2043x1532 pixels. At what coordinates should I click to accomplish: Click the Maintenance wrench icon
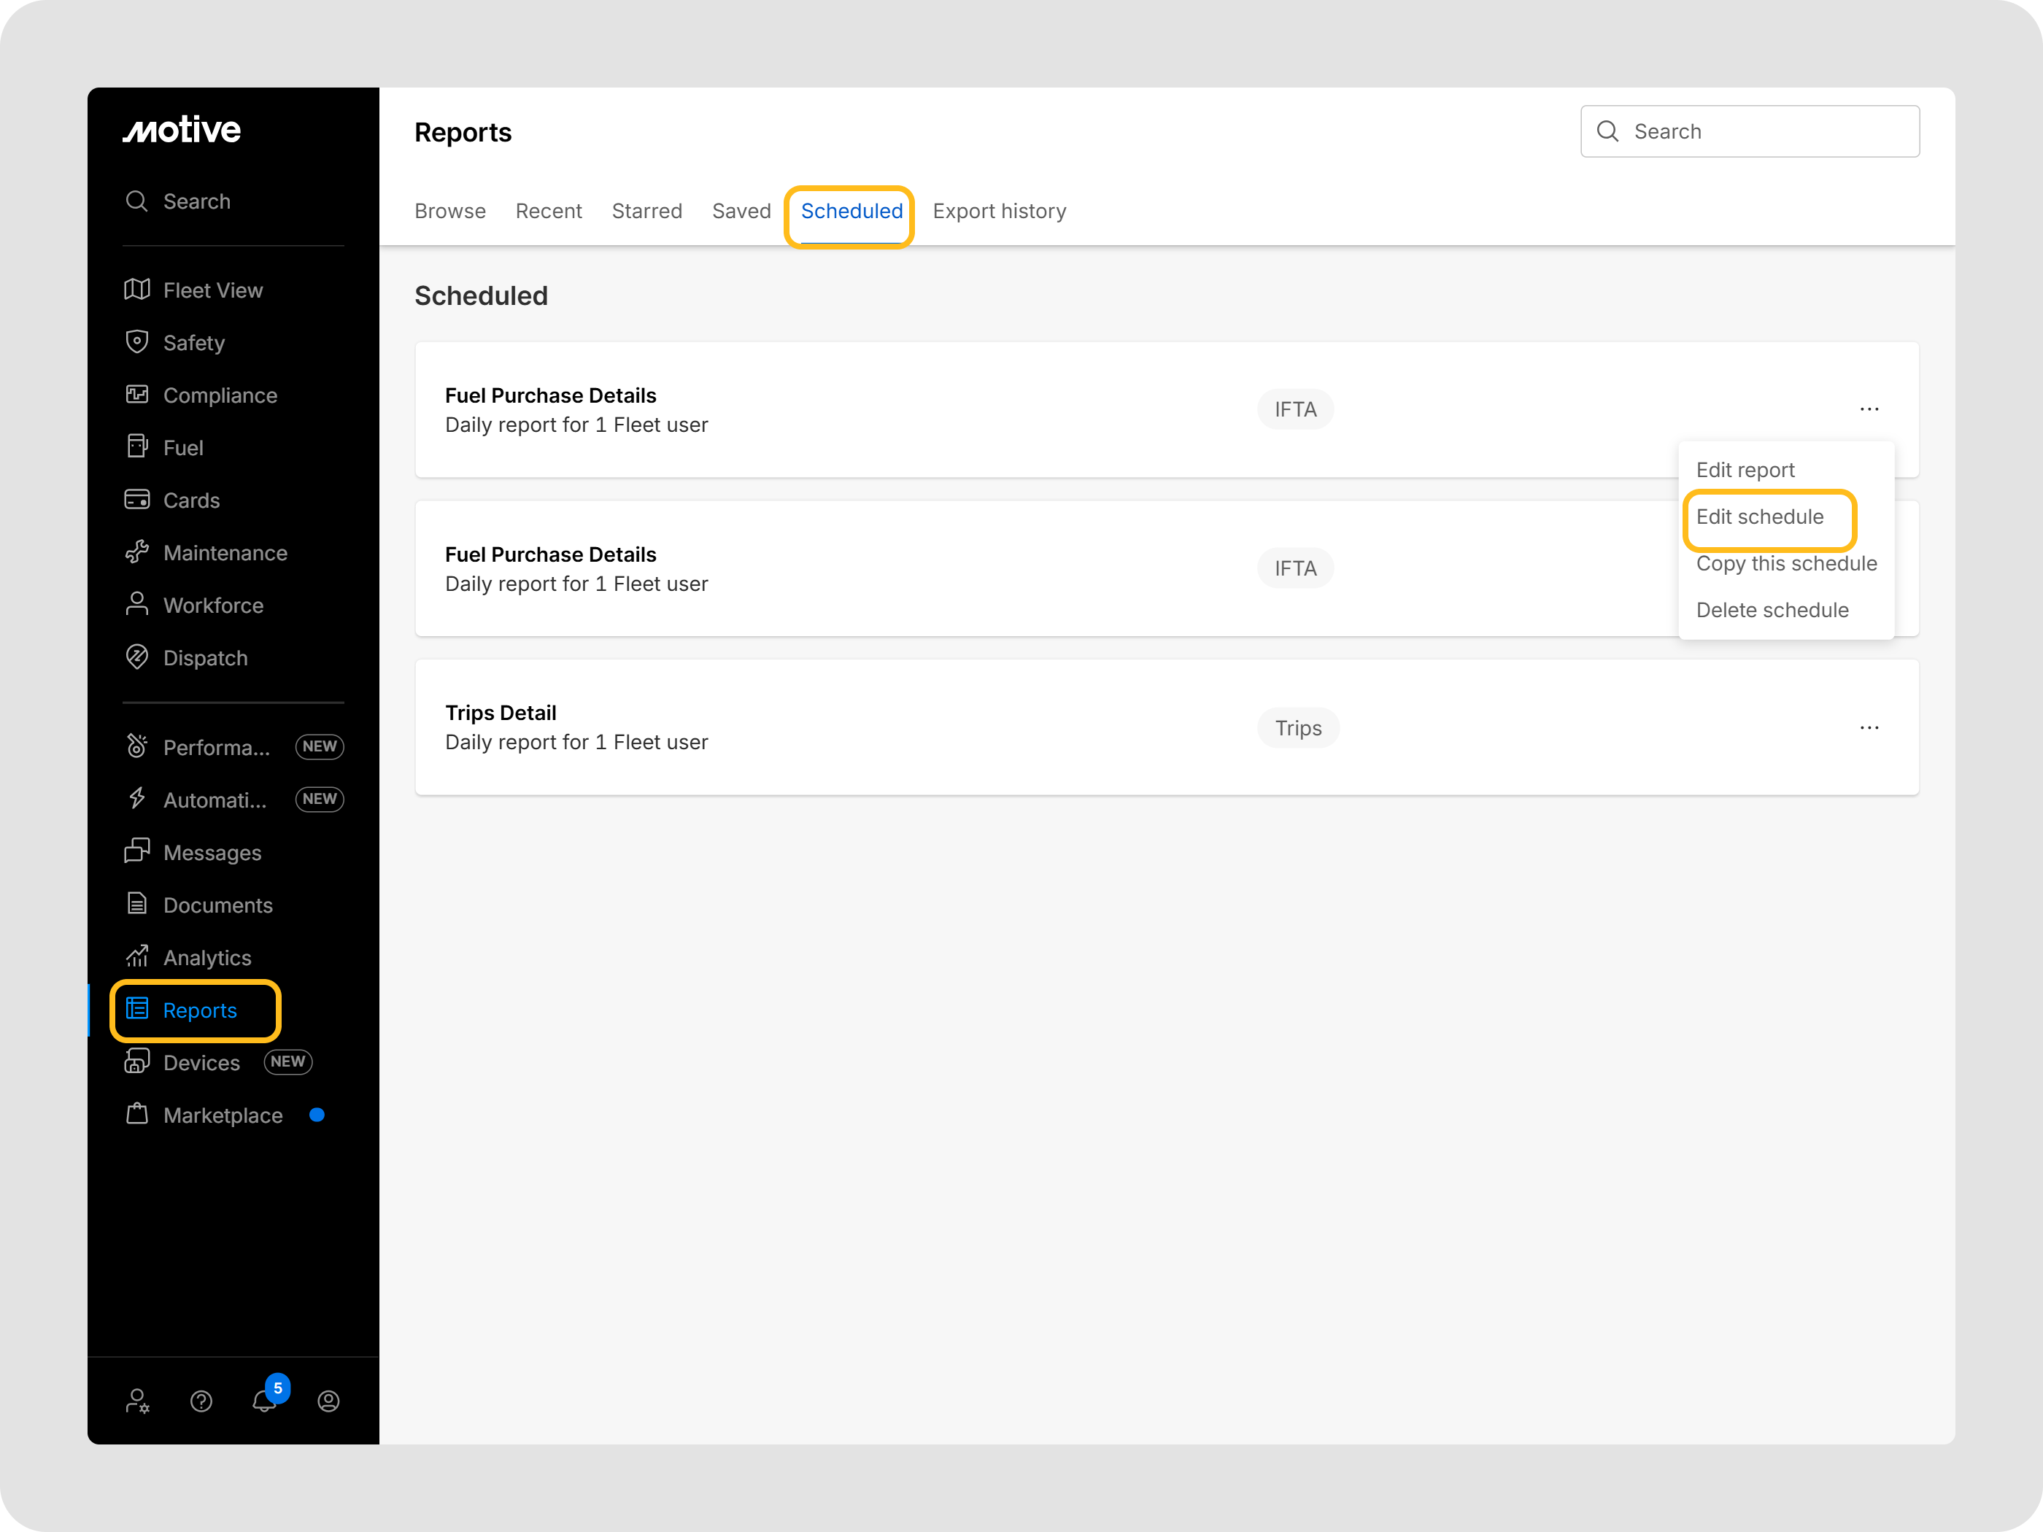pyautogui.click(x=136, y=552)
